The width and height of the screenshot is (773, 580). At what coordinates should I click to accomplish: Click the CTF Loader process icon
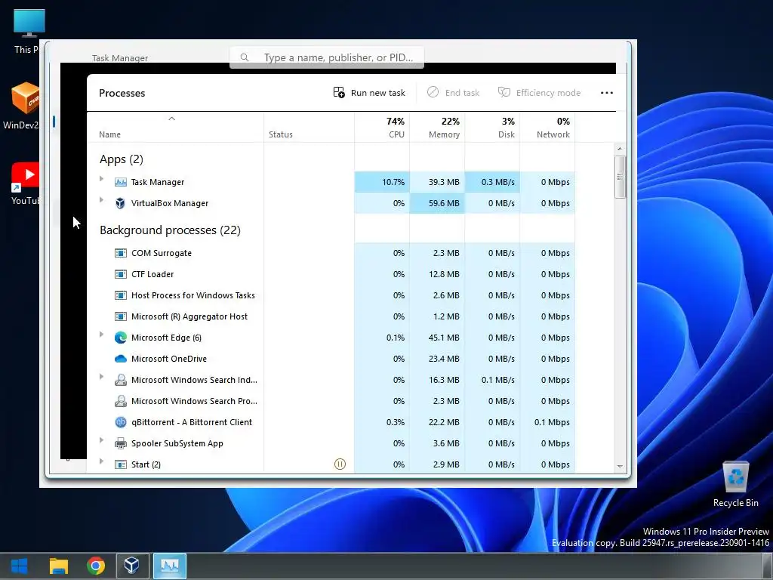121,274
